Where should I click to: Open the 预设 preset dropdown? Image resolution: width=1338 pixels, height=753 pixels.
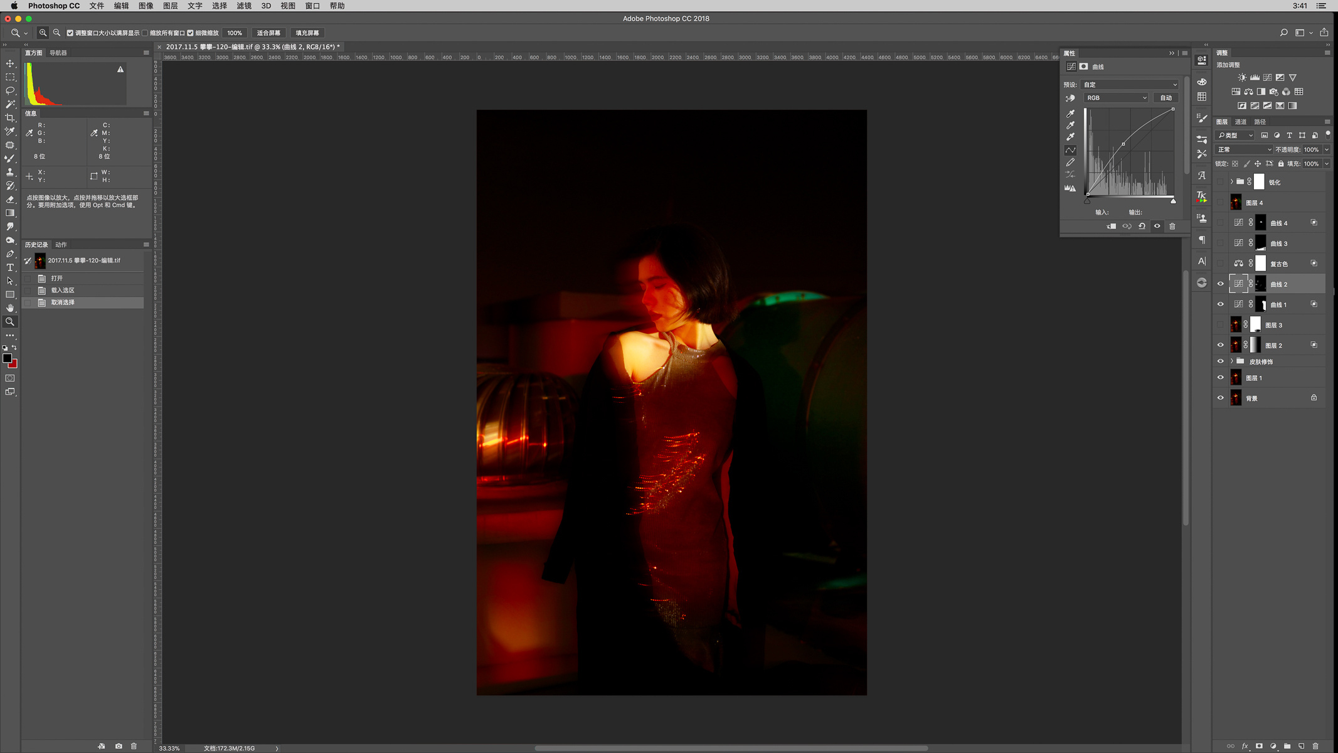[x=1131, y=85]
